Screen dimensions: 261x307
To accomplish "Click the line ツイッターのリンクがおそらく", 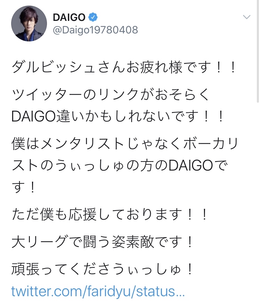I will [111, 94].
